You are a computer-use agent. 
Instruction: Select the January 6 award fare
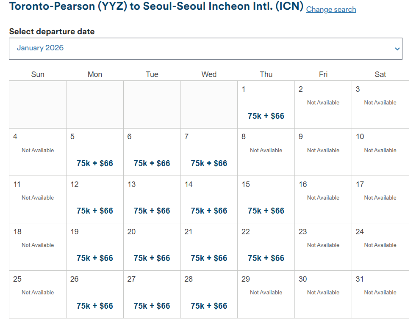[x=152, y=163]
